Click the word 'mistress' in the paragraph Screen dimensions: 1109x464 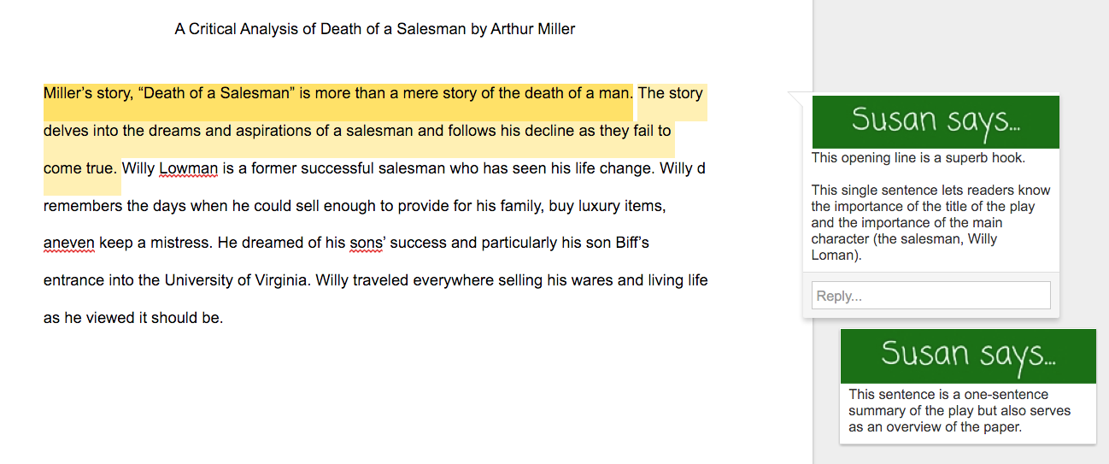pos(179,243)
